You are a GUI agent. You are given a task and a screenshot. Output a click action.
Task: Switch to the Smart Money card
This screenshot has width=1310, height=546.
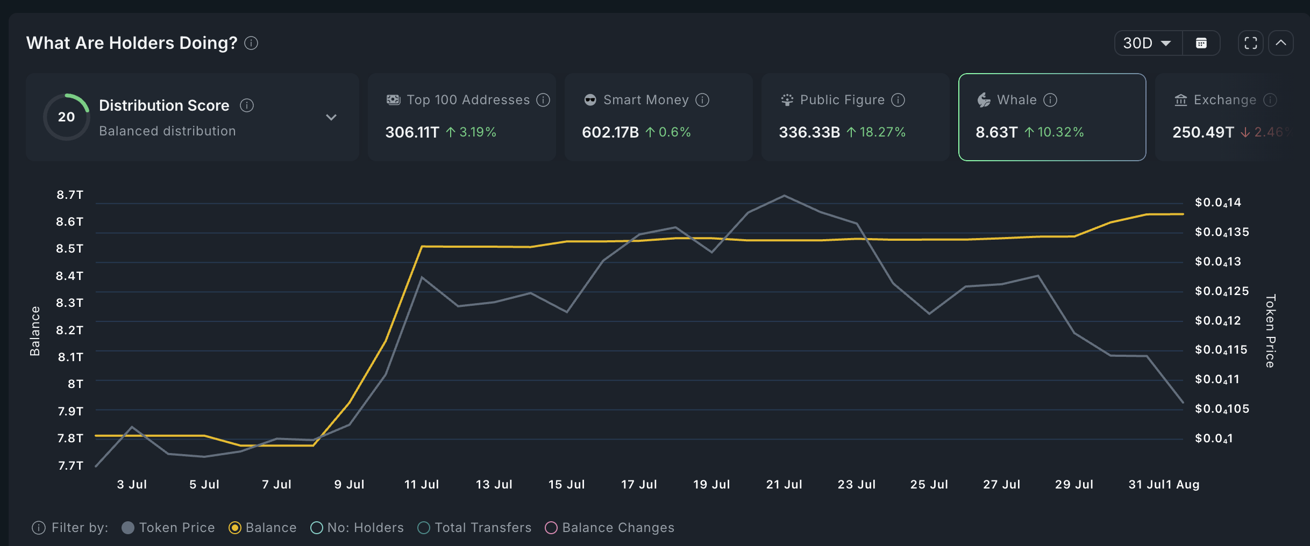click(658, 117)
